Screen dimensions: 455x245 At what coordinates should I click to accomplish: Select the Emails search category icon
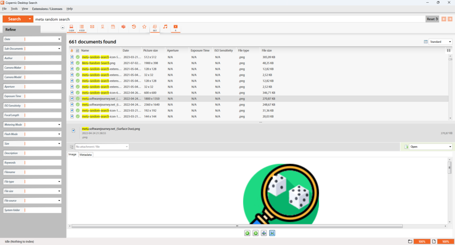(92, 27)
